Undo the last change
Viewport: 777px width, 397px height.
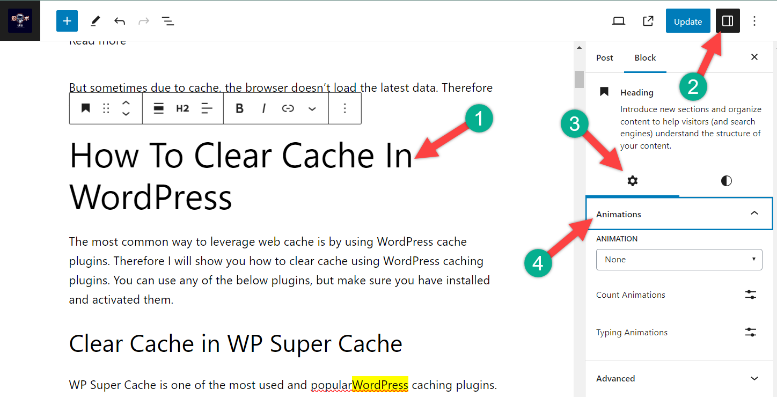[120, 21]
